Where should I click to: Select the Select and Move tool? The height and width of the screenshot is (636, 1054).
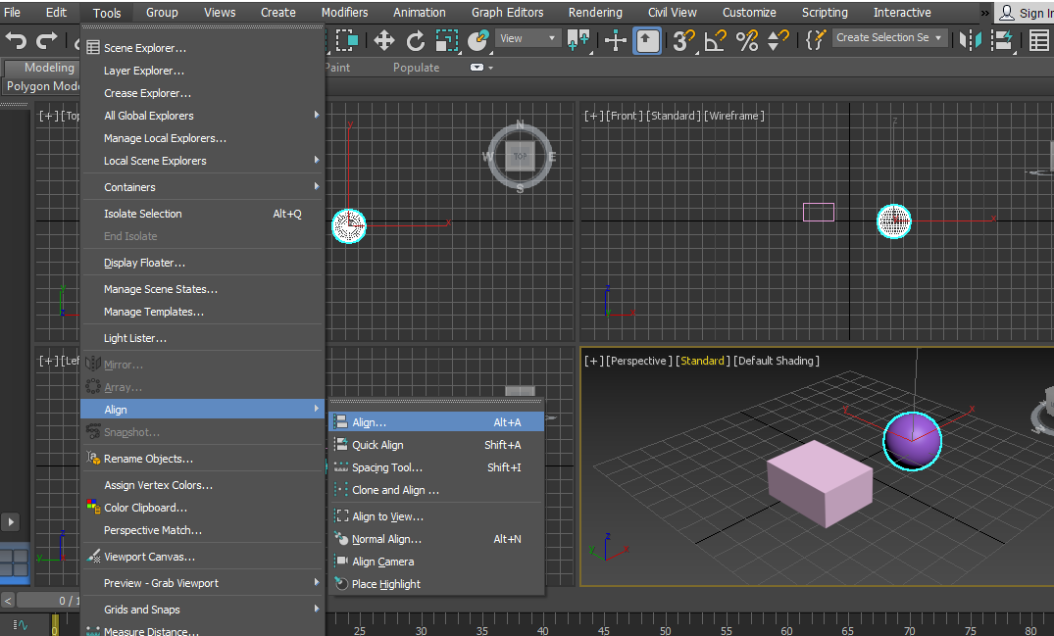383,40
